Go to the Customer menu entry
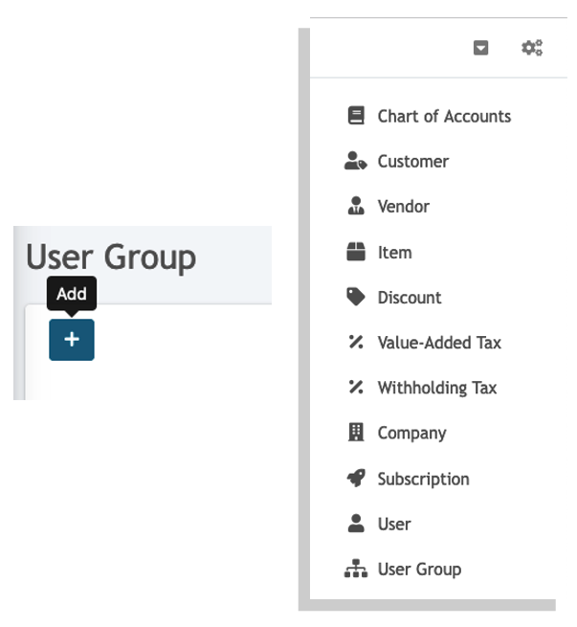577x627 pixels. (413, 162)
